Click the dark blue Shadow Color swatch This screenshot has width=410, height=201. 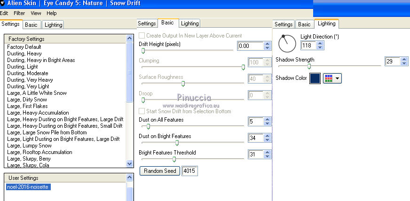coord(315,78)
